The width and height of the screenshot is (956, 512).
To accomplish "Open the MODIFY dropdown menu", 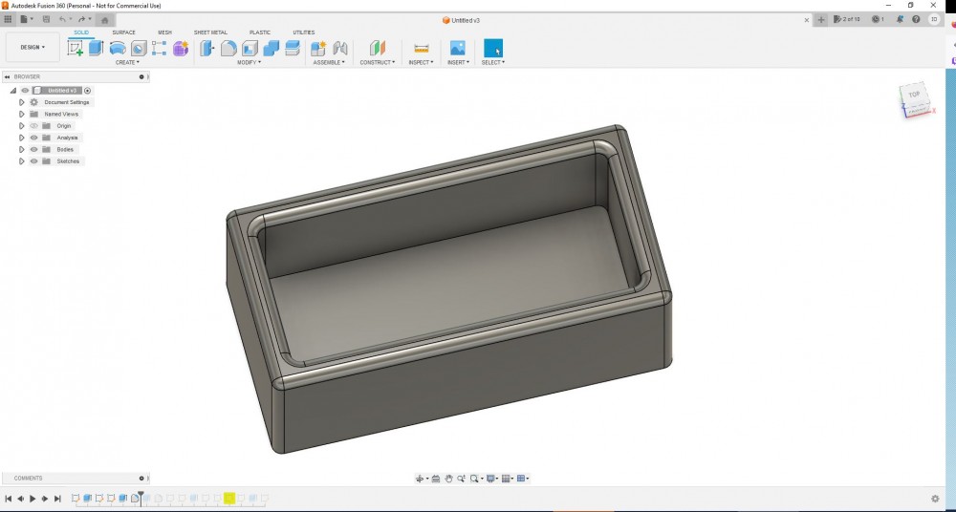I will click(x=249, y=62).
